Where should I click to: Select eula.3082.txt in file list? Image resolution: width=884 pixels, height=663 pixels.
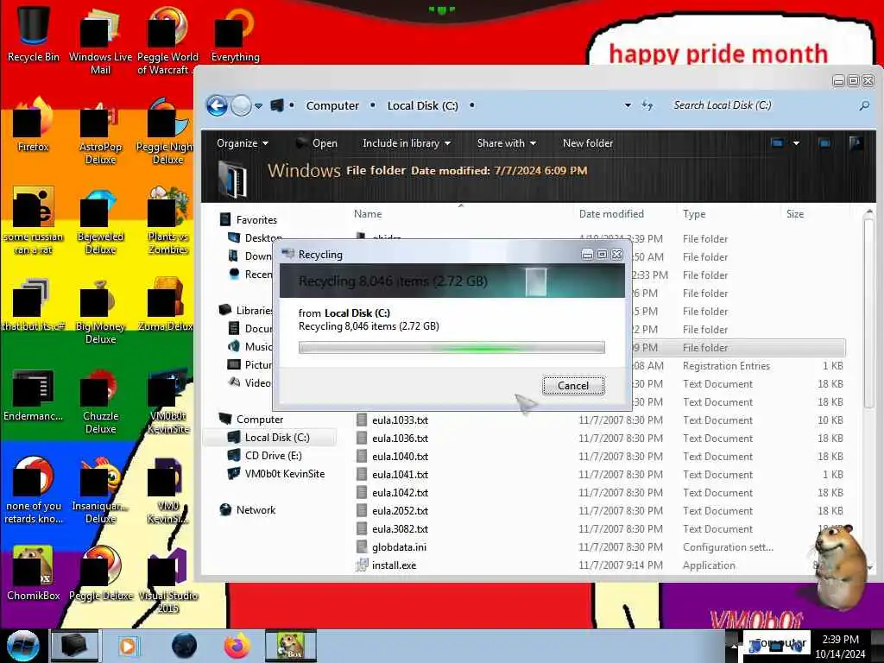coord(400,529)
